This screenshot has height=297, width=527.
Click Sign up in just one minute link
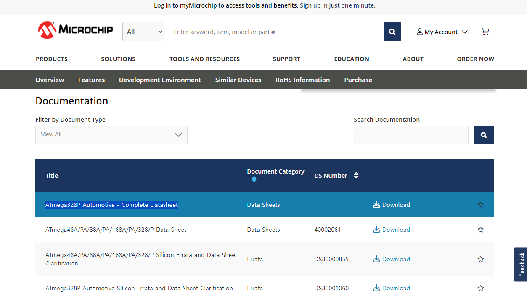click(x=337, y=5)
